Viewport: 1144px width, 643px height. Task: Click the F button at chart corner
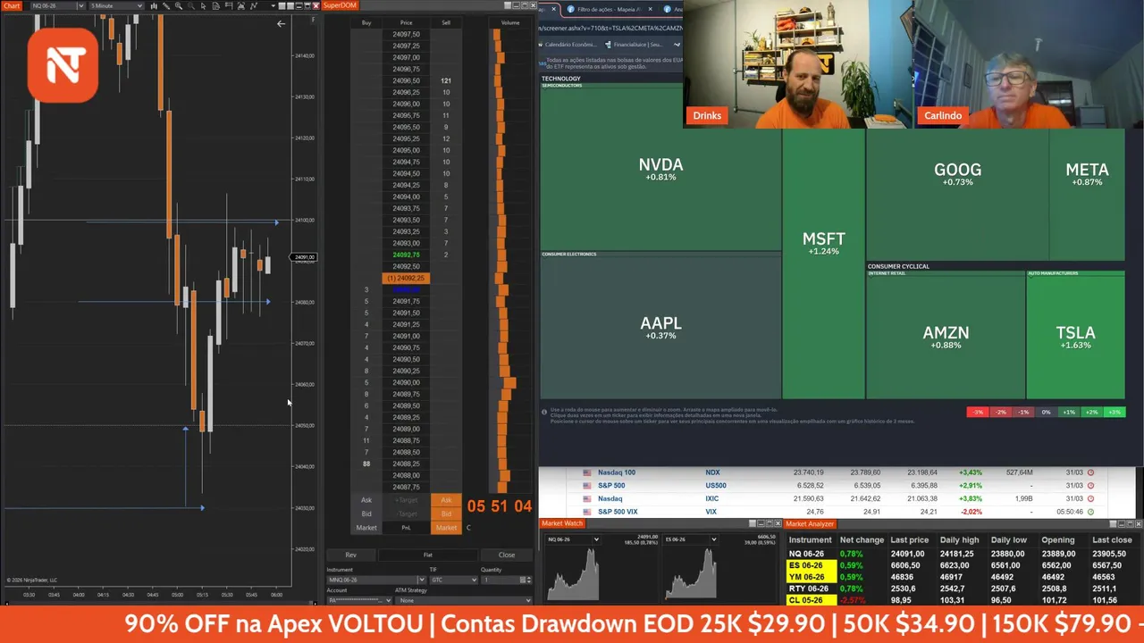click(313, 19)
